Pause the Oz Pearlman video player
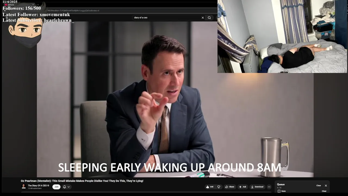Screen dimensions: 348x196 (175, 99)
